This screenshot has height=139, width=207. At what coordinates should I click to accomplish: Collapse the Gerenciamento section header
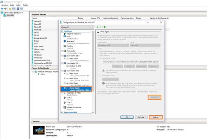click(62, 112)
